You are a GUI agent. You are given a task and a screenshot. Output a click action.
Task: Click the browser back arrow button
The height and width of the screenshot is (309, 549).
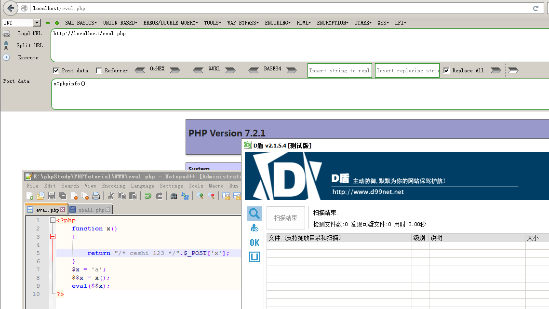click(10, 8)
